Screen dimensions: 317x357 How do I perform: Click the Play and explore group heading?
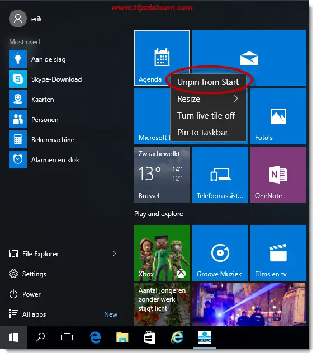[x=159, y=214]
